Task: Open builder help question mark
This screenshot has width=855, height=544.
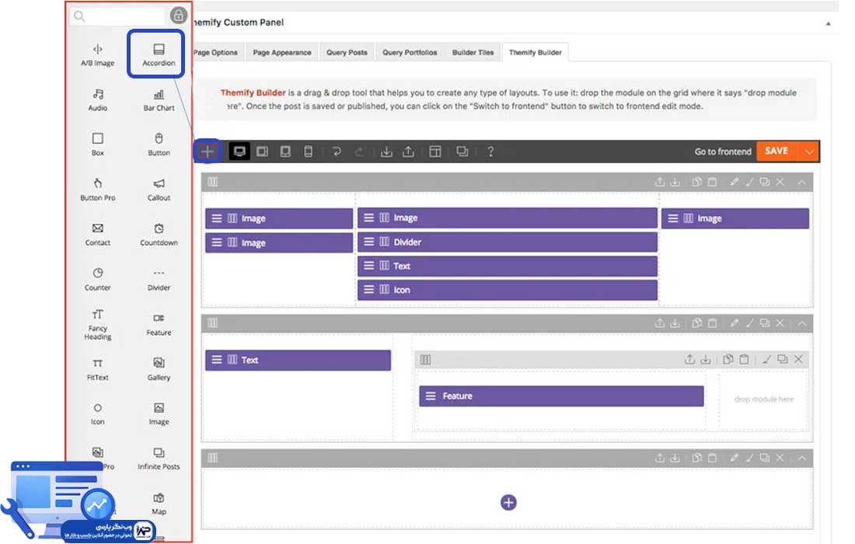Action: pos(490,152)
